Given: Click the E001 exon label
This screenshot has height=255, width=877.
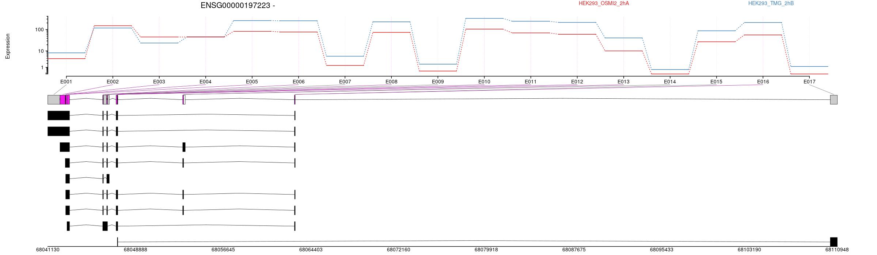Looking at the screenshot, I should pyautogui.click(x=66, y=82).
